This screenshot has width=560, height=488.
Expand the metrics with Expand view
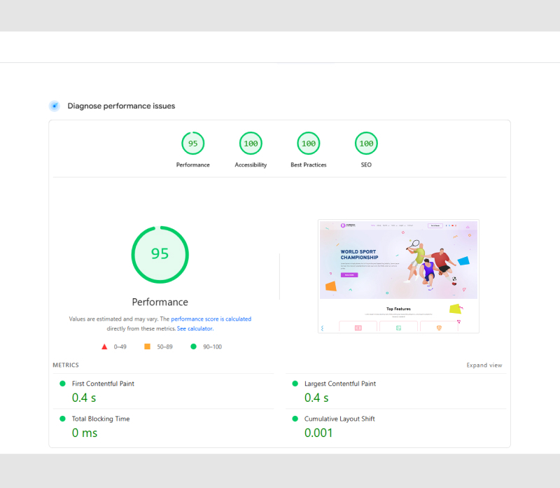tap(484, 365)
